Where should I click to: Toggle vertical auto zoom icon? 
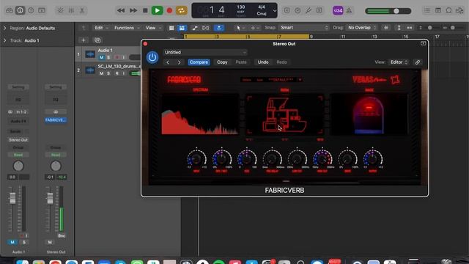click(x=399, y=28)
